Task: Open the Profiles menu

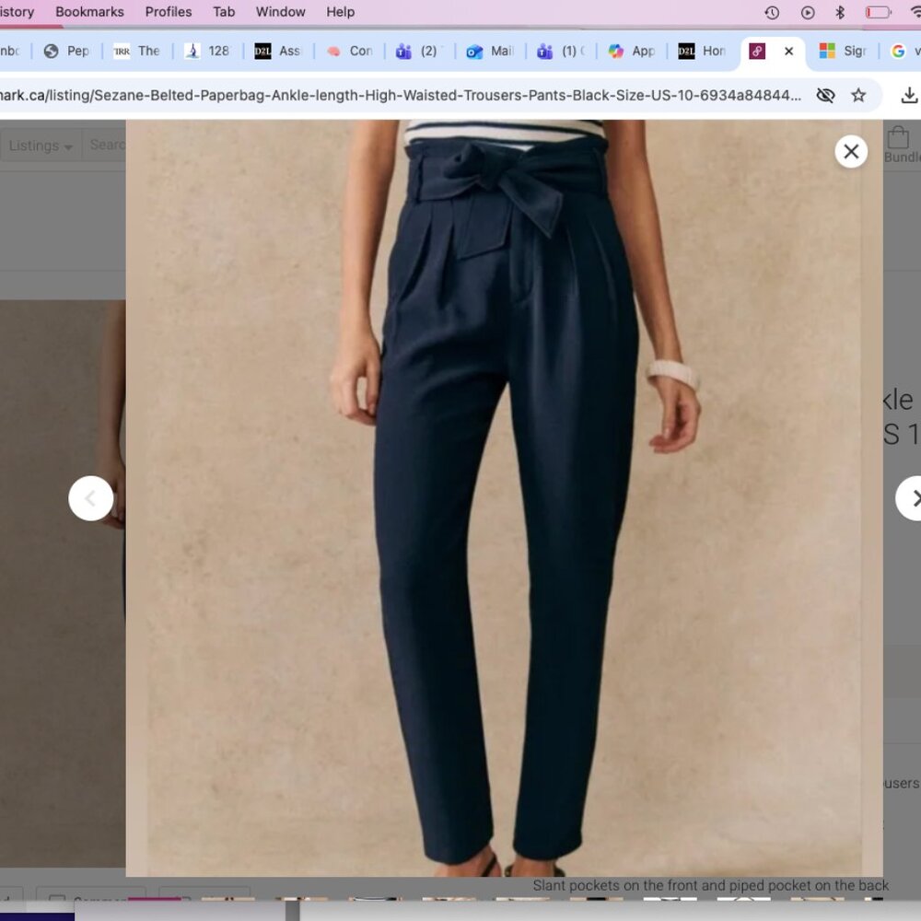Action: pyautogui.click(x=168, y=12)
